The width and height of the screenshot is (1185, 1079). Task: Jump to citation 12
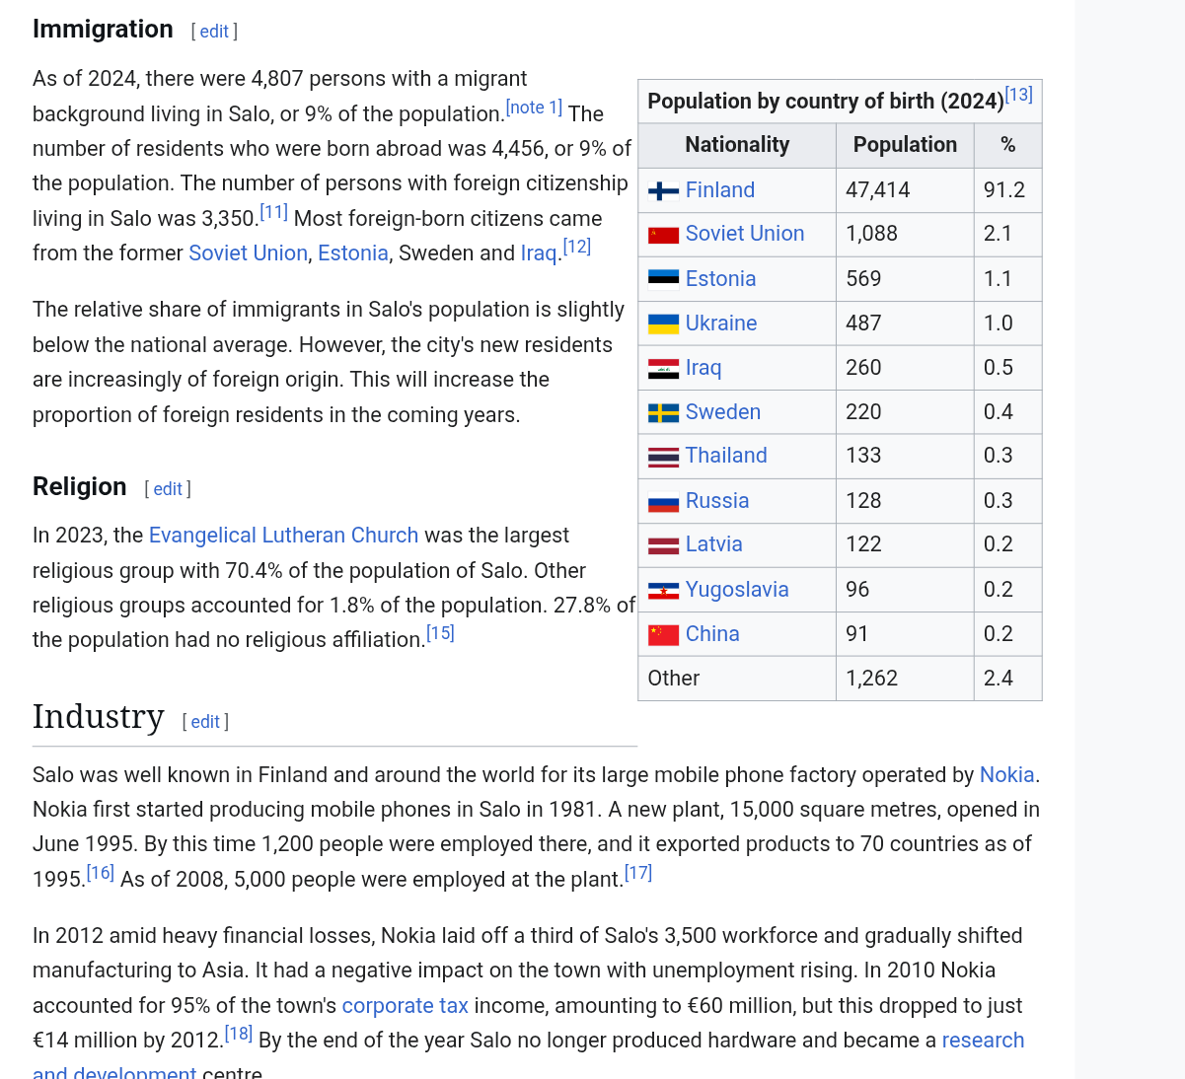(576, 247)
